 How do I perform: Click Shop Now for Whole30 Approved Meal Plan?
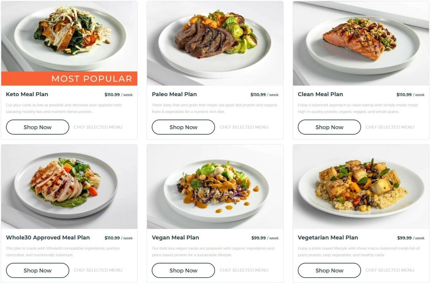(38, 270)
